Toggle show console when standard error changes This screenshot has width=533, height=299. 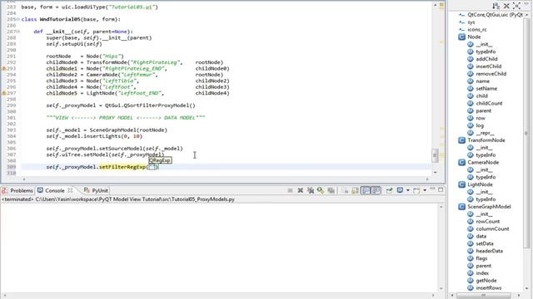coord(376,190)
